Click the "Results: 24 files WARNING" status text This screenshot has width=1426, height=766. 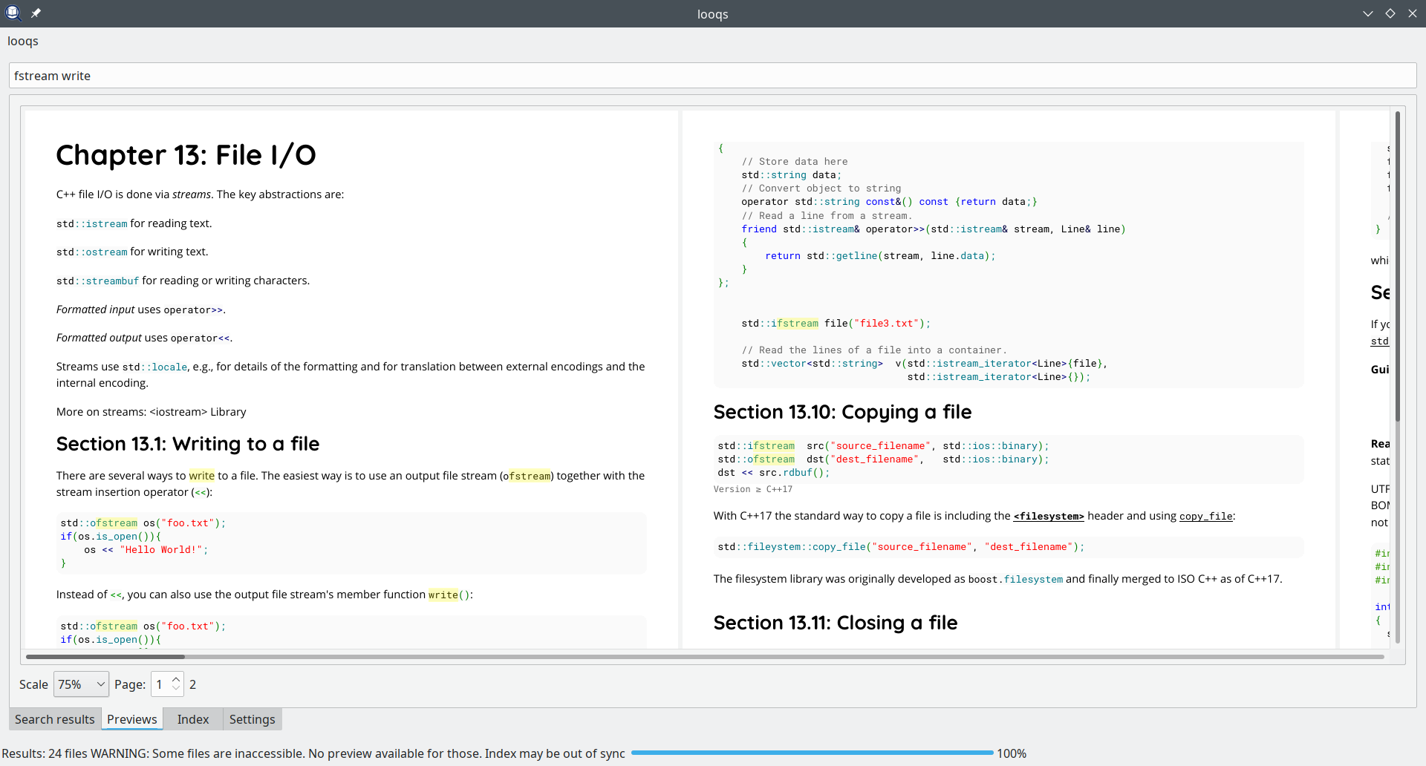[313, 753]
